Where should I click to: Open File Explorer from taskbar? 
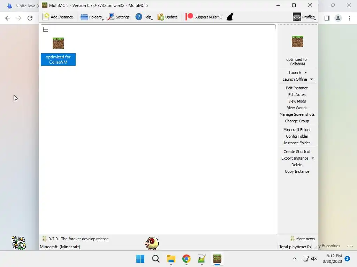coord(171,259)
